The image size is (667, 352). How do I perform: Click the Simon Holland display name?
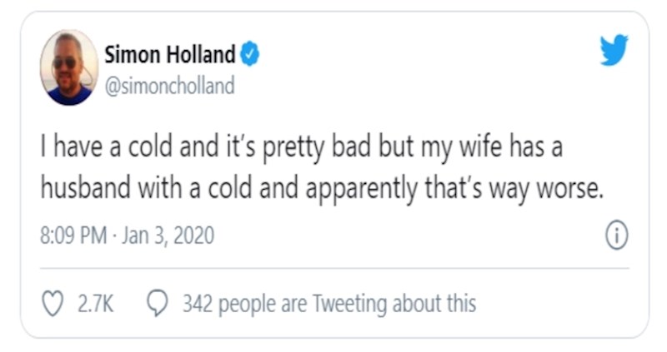click(169, 56)
